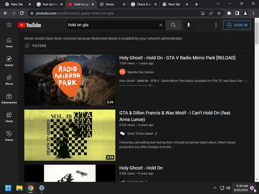Viewport: 259px width, 194px height.
Task: Click the Chrome taskbar icon
Action: 31,188
